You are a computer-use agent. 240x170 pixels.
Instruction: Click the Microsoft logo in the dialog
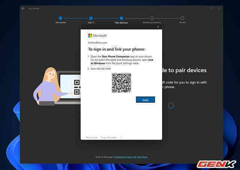[x=97, y=36]
